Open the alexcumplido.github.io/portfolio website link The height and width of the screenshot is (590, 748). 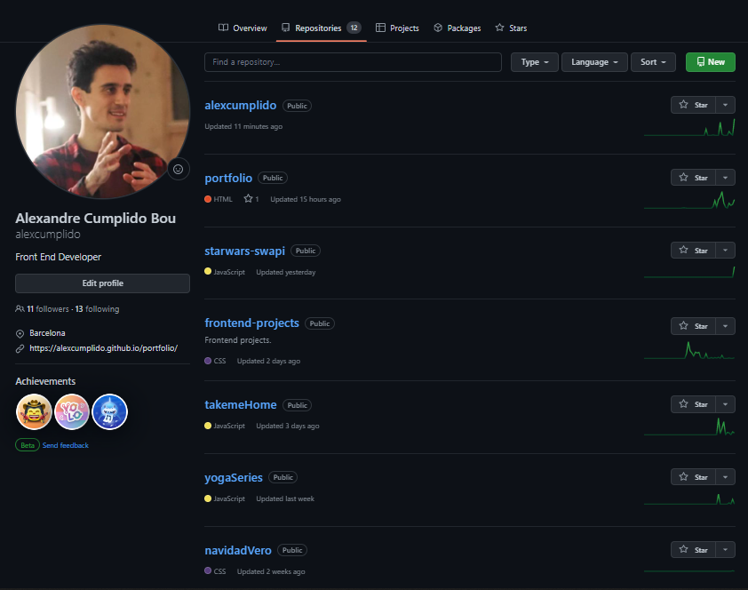coord(104,348)
